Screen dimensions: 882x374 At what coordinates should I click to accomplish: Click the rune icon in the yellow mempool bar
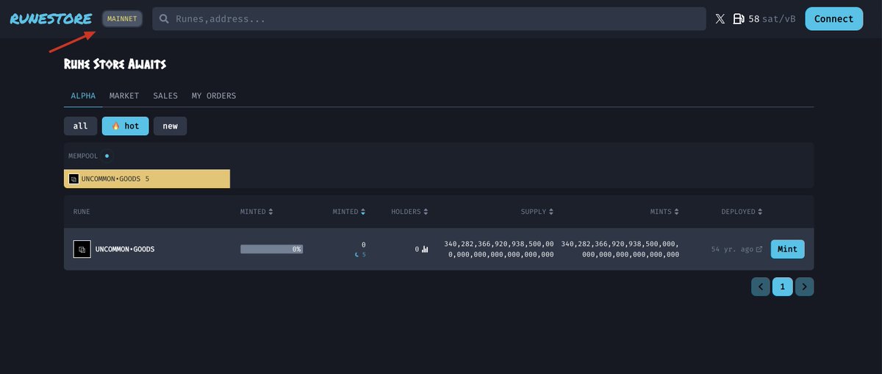pos(73,179)
